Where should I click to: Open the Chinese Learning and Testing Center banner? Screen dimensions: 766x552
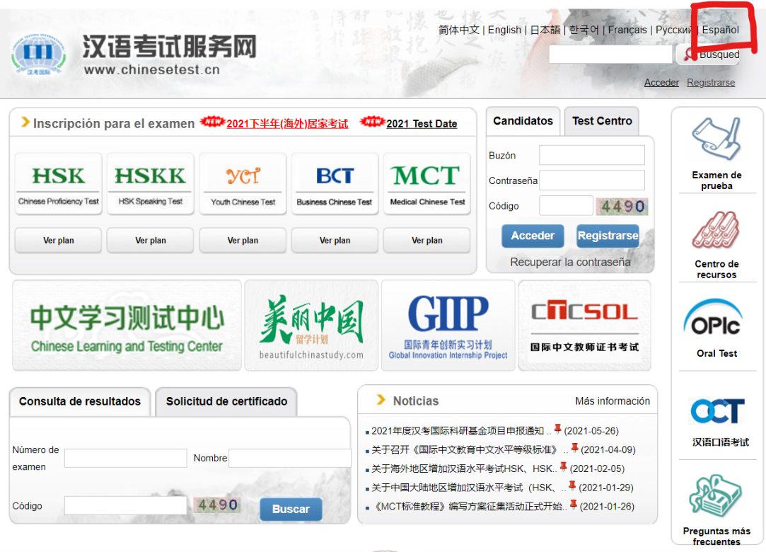127,326
